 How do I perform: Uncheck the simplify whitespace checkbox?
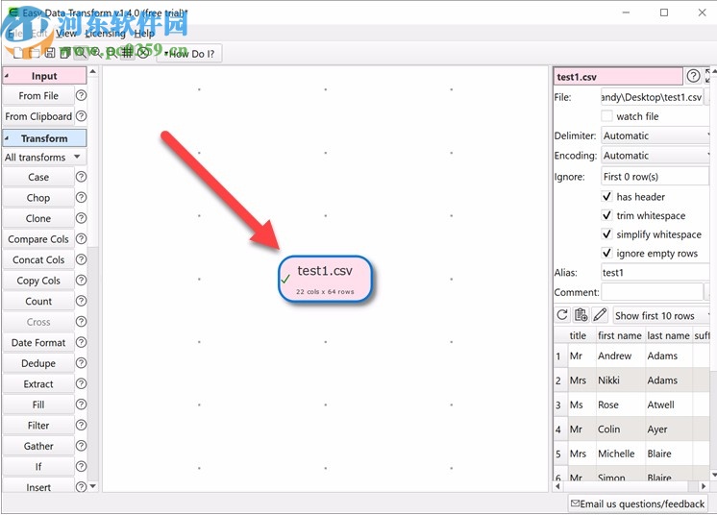point(606,234)
